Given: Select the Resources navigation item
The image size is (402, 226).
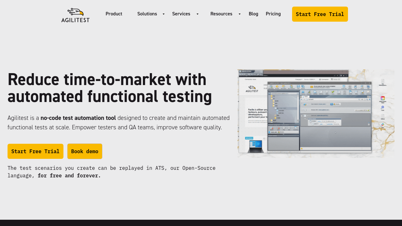Looking at the screenshot, I should (221, 14).
